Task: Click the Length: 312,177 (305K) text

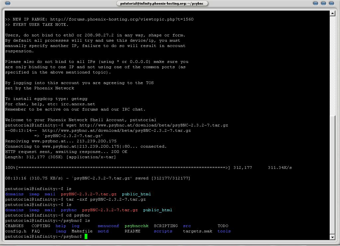Action: (35, 157)
